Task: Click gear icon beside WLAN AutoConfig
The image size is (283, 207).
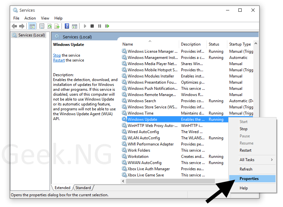Action: pyautogui.click(x=124, y=138)
